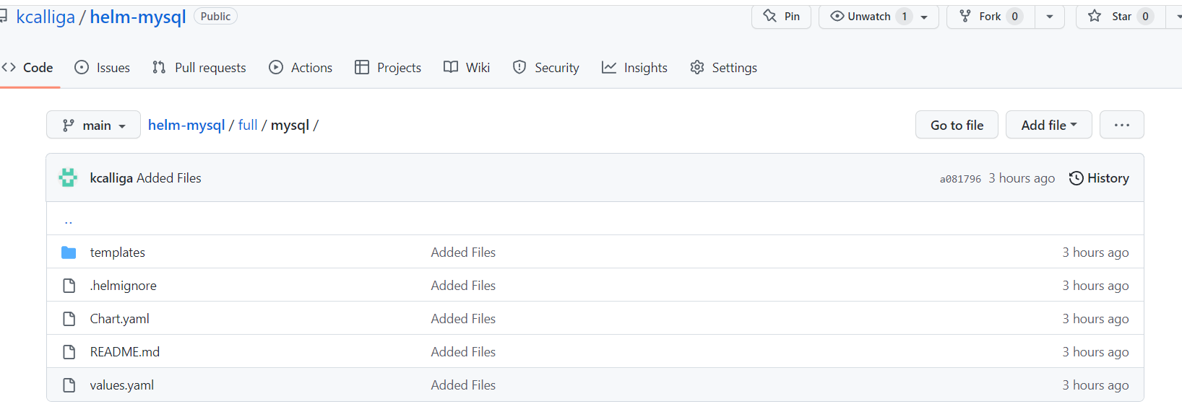The width and height of the screenshot is (1182, 404).
Task: Open Added Files commit for .helmignore row
Action: click(x=463, y=285)
